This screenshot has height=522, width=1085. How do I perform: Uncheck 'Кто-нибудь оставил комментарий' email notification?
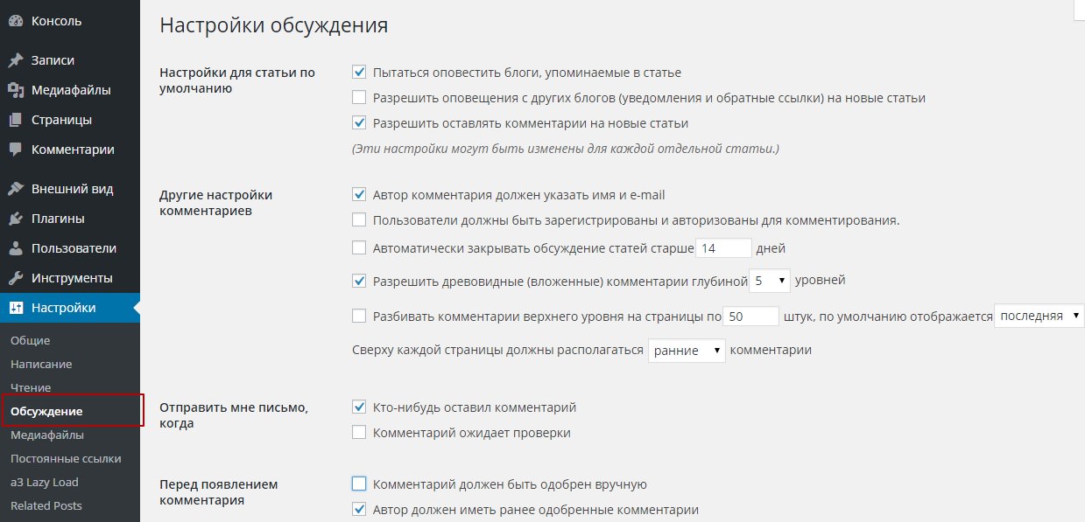[359, 407]
